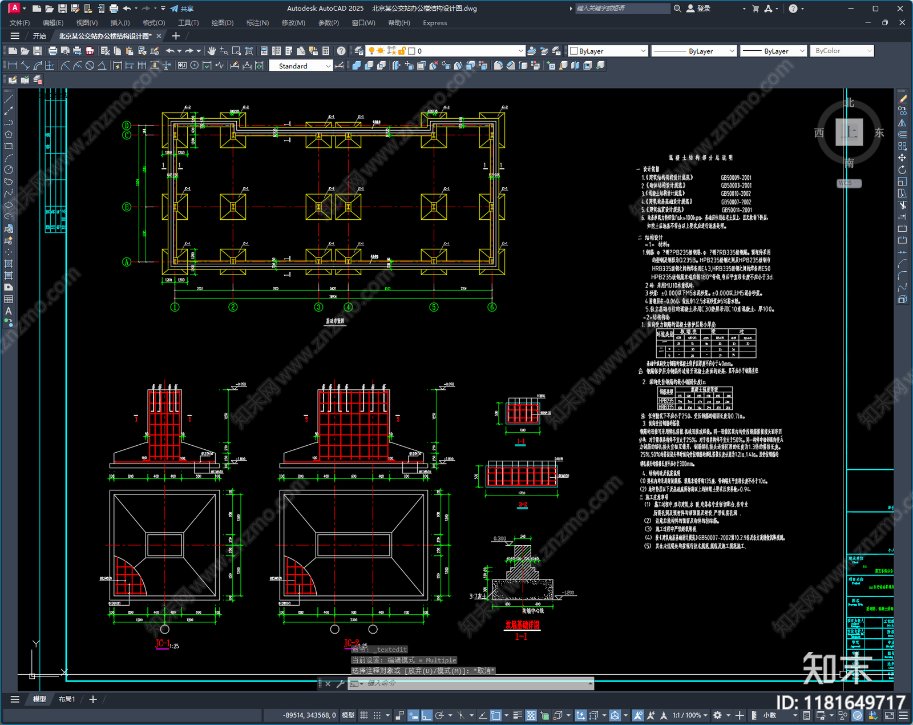Toggle snap mode dots in status bar
This screenshot has height=725, width=913.
pyautogui.click(x=377, y=715)
